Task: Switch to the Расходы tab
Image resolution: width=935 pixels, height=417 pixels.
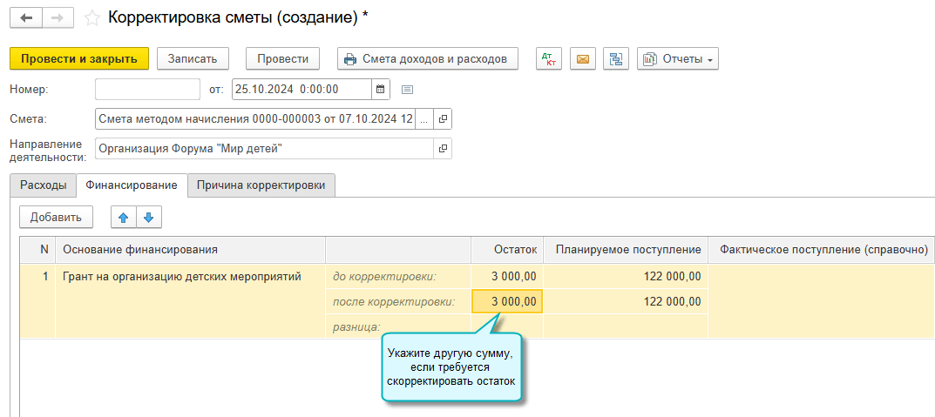Action: click(x=43, y=185)
